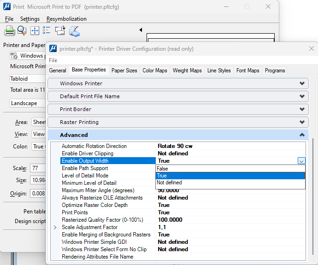This screenshot has height=265, width=318.
Task: Open the Print Attributes list icon
Action: tap(47, 31)
